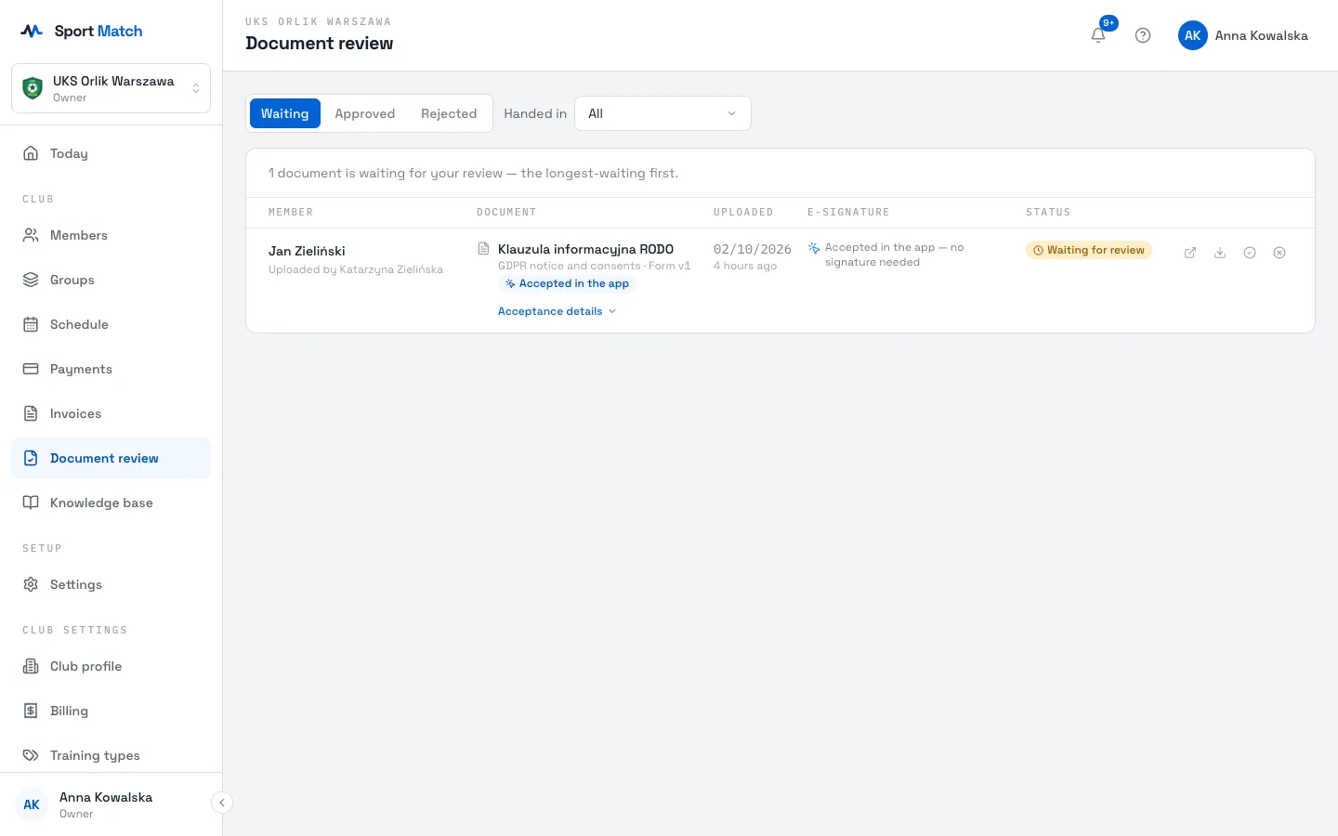Open the Knowledge base
1338x836 pixels.
pos(111,503)
